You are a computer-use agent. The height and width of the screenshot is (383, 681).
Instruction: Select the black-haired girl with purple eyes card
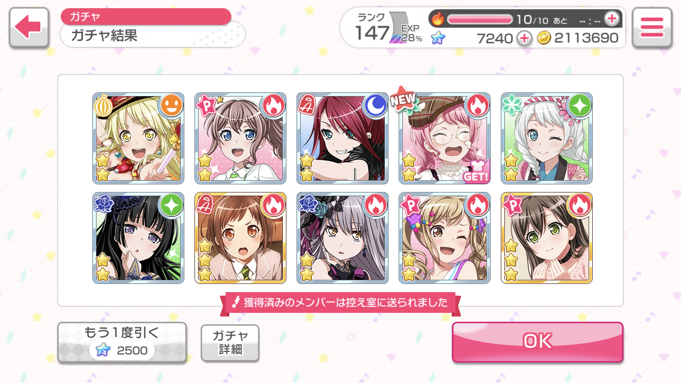[138, 238]
